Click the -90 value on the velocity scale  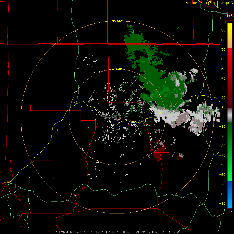[222, 204]
